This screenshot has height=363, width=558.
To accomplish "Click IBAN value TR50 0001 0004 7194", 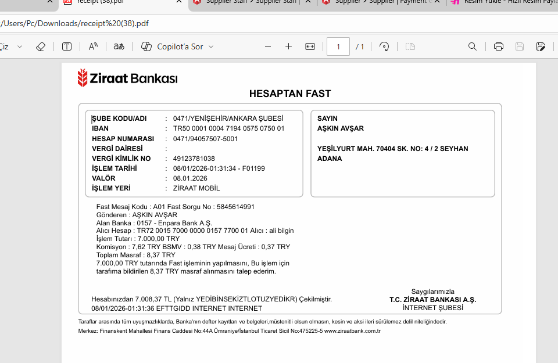I will click(x=229, y=128).
